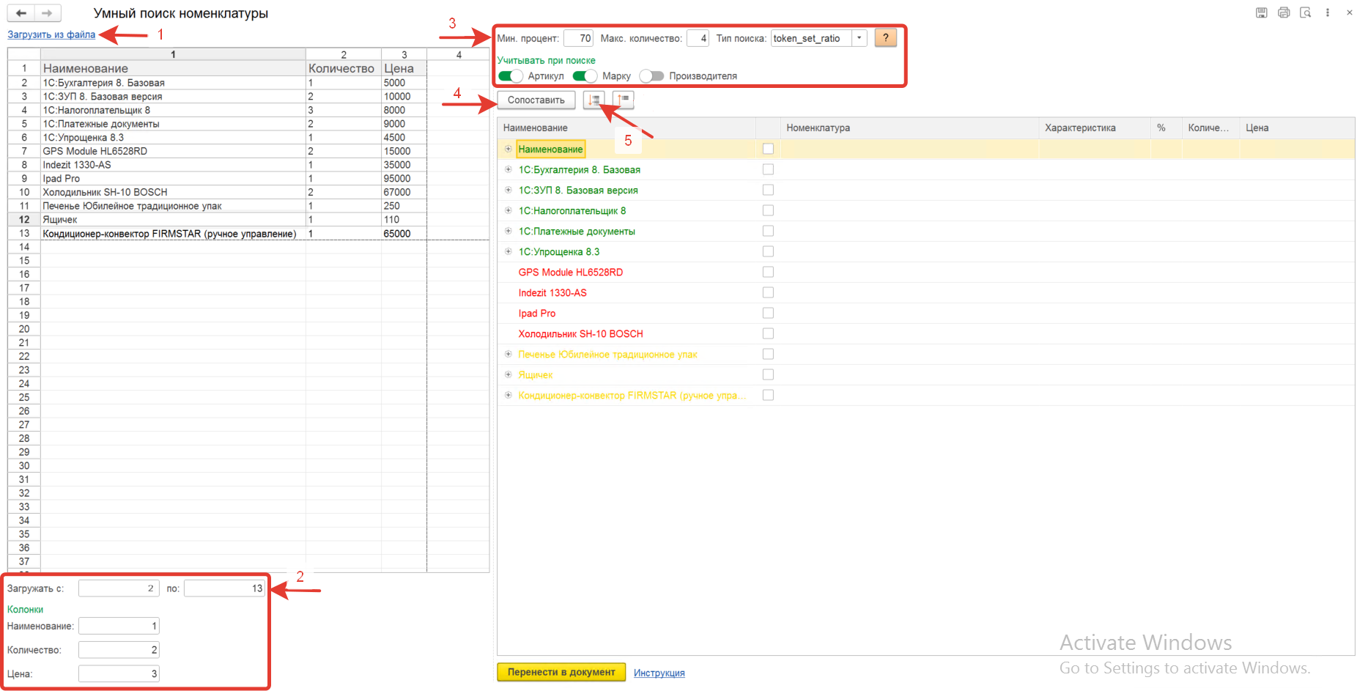Viewport: 1368px width, 691px height.
Task: Click the Количество column number field
Action: 119,650
